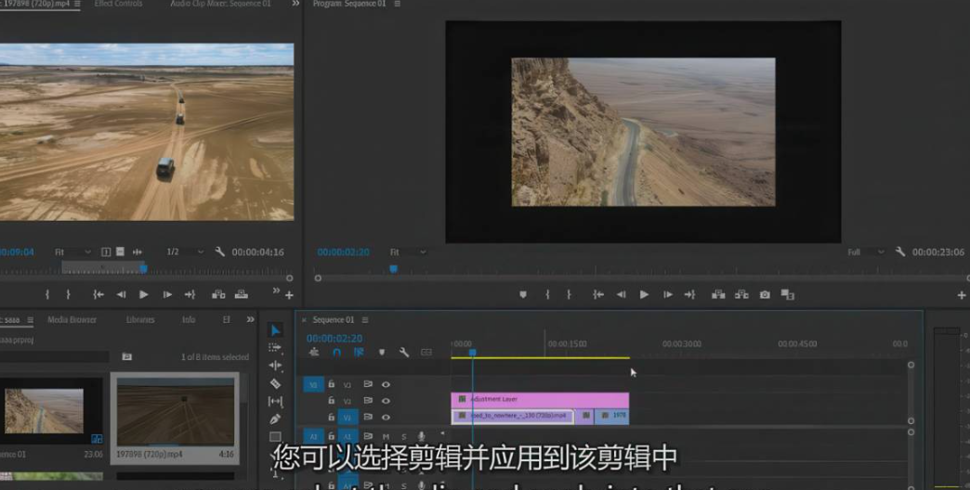Click the timeline playhead marker
The width and height of the screenshot is (970, 490).
tap(472, 352)
